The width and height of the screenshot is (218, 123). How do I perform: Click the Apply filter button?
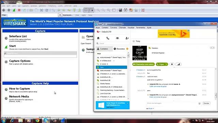pyautogui.click(x=83, y=15)
